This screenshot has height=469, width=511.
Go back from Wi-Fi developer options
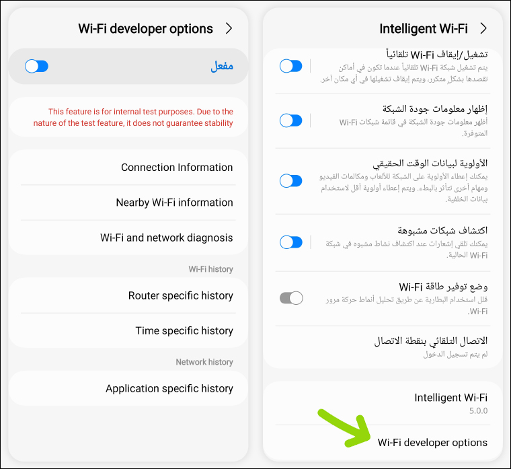229,28
